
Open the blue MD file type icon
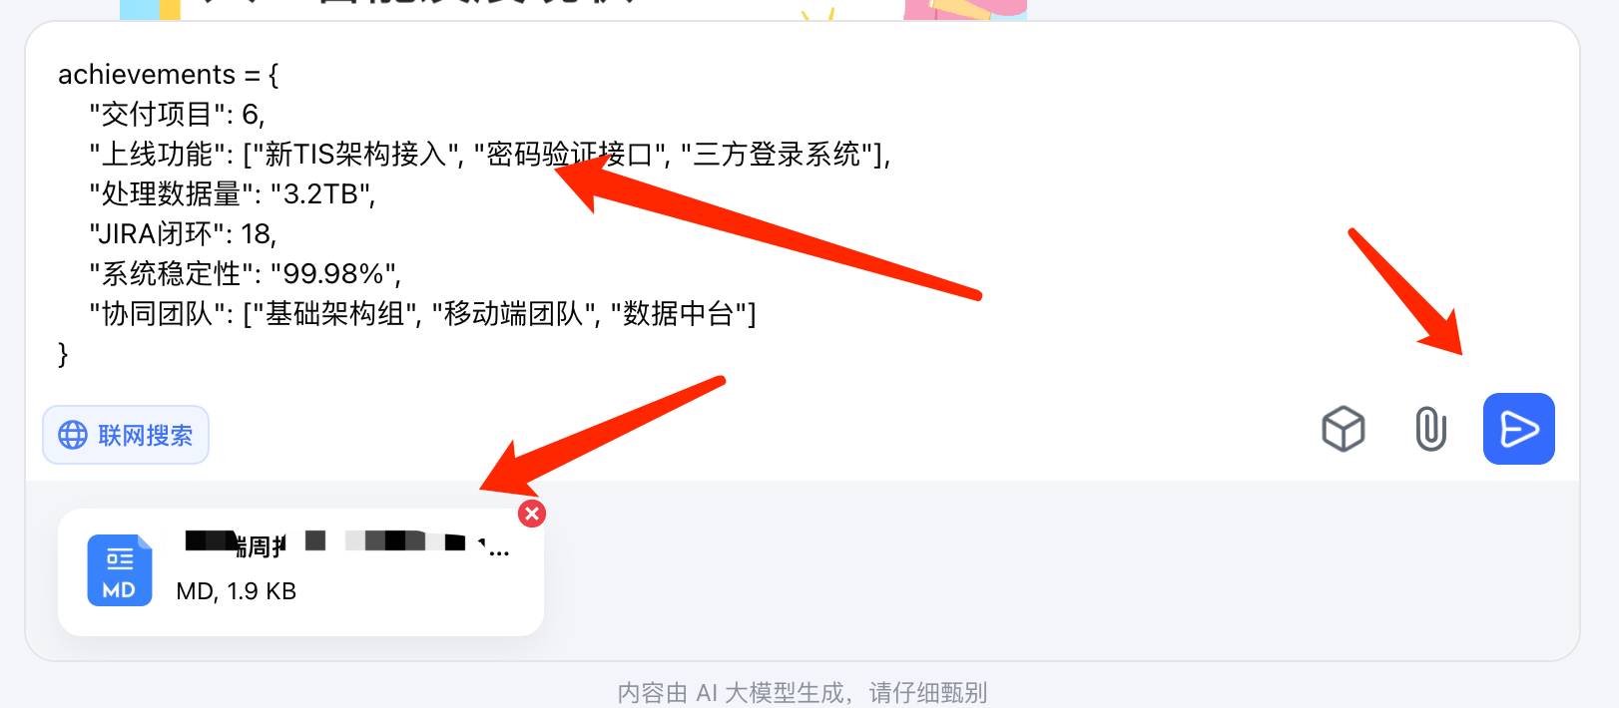pos(120,570)
